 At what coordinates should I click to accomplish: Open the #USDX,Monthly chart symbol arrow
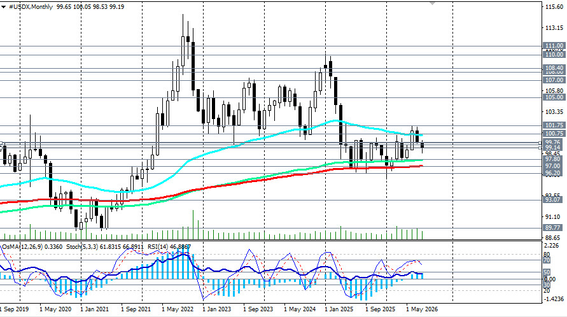3,7
